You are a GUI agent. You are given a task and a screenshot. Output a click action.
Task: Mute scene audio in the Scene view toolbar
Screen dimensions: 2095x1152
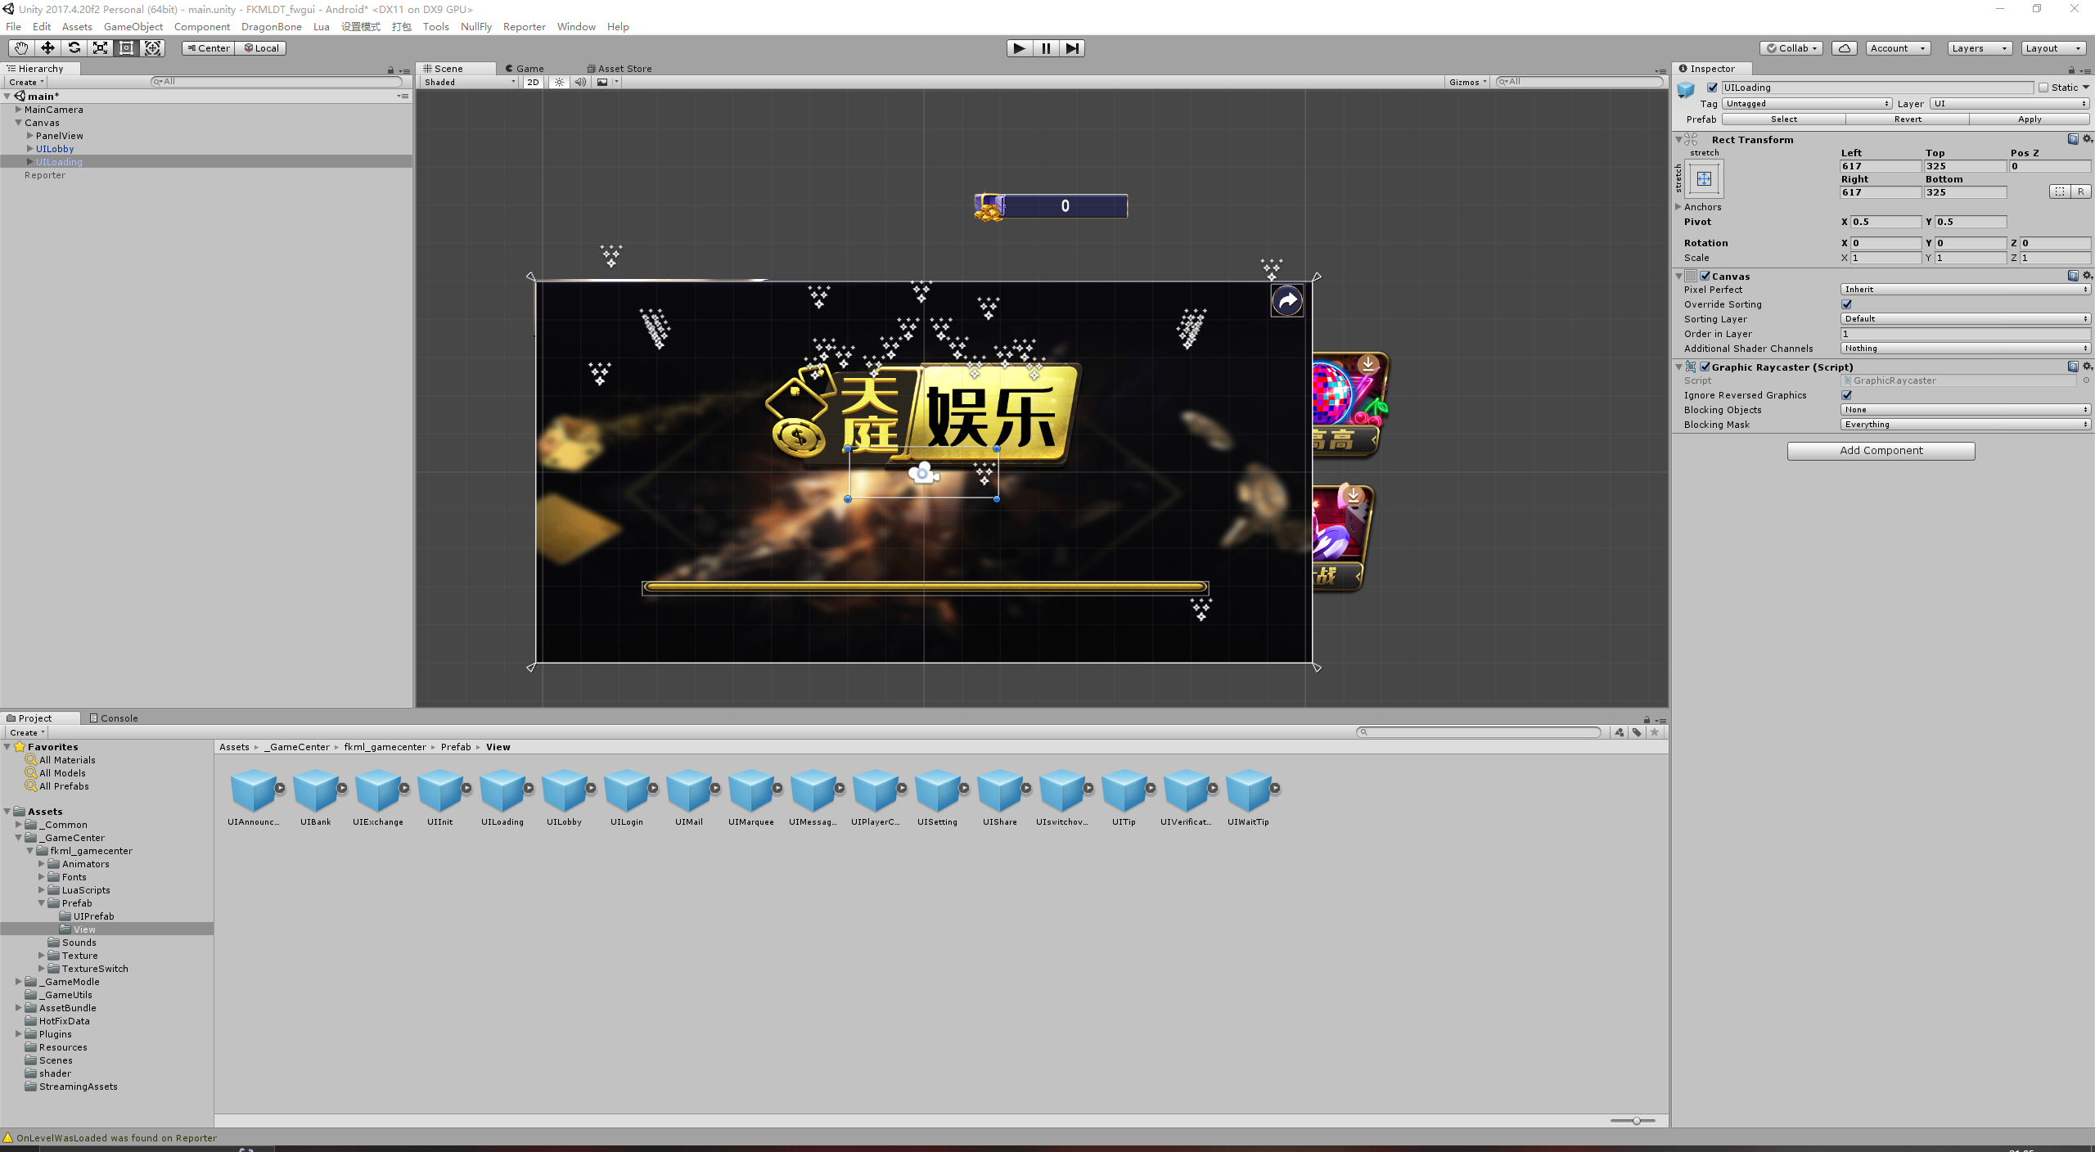click(581, 82)
